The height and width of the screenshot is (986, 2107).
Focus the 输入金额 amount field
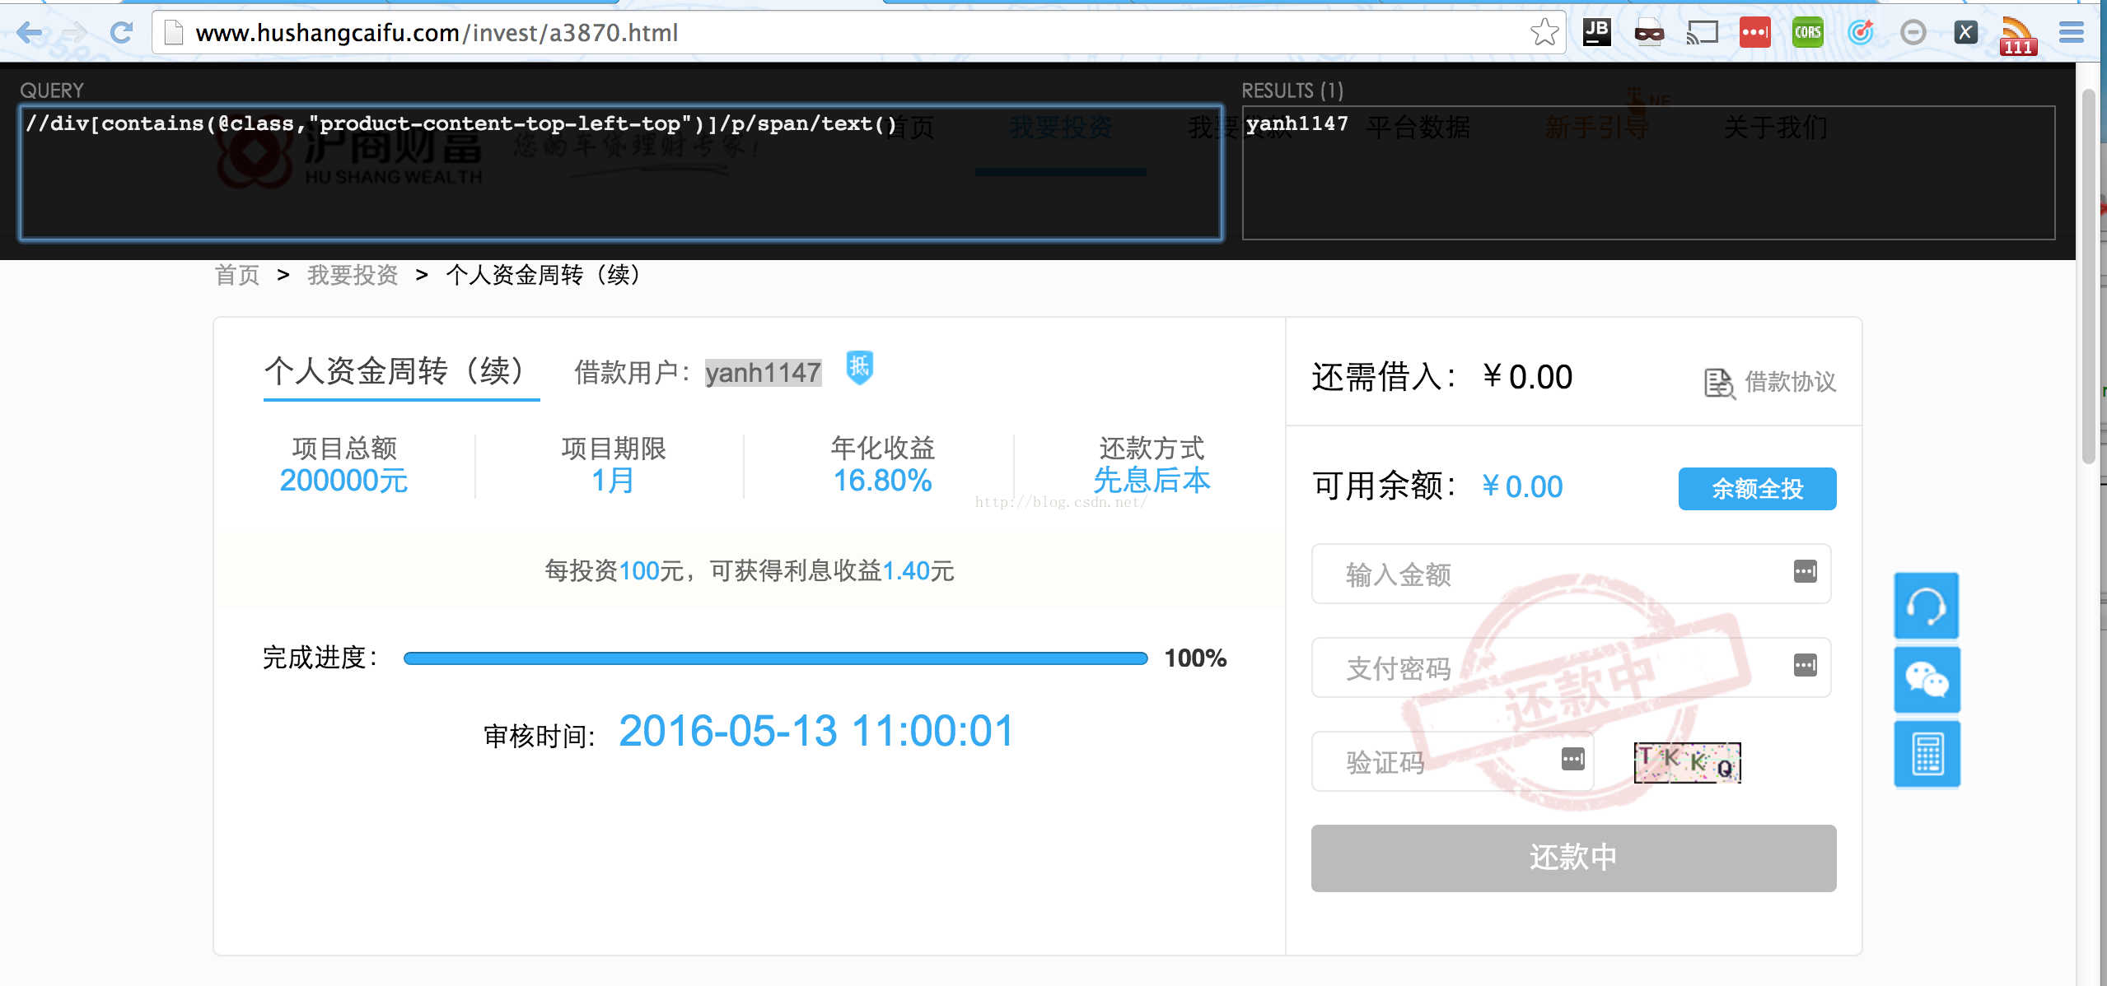pyautogui.click(x=1571, y=574)
